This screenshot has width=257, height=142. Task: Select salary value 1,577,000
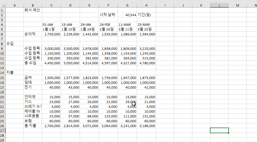(x=70, y=78)
